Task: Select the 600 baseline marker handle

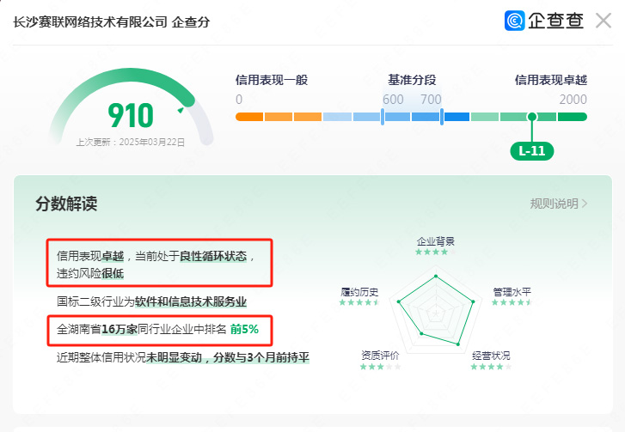Action: tap(383, 117)
